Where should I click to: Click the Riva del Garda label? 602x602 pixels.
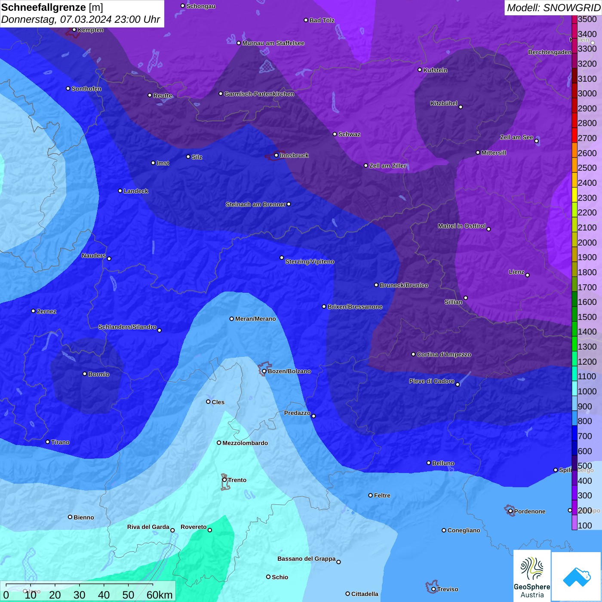click(x=148, y=527)
